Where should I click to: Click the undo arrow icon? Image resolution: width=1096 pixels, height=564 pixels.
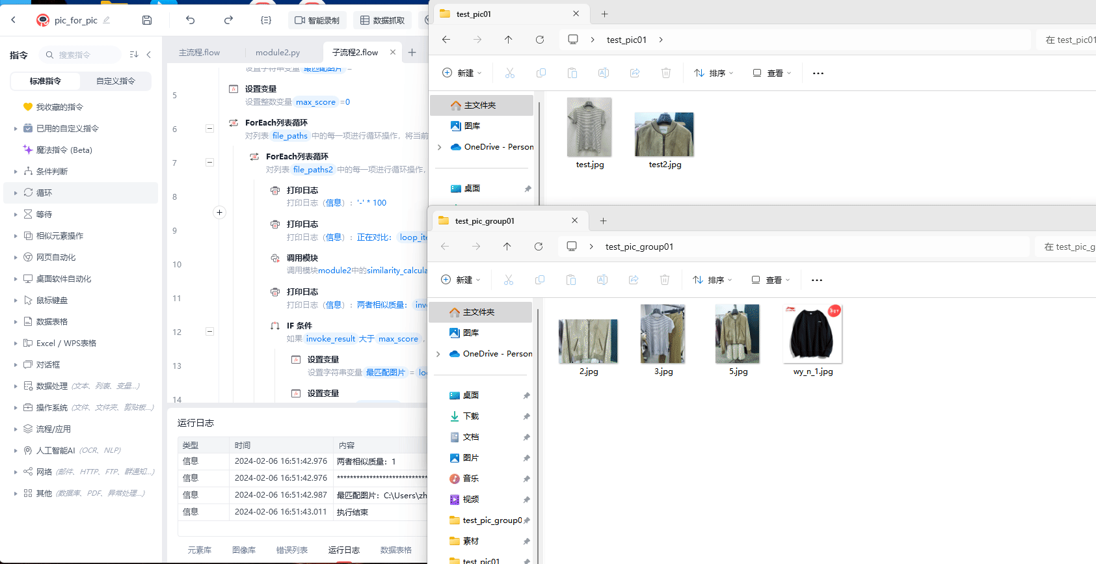[190, 20]
